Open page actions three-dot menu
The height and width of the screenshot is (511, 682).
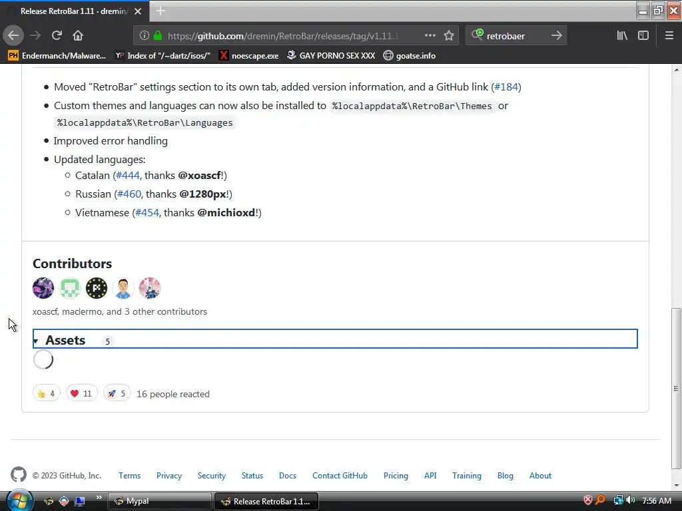pos(430,36)
